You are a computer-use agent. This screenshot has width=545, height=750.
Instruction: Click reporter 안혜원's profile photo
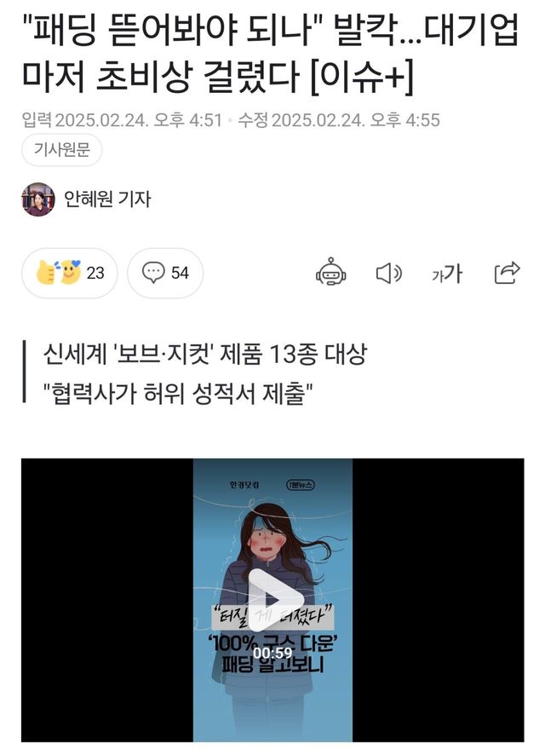[x=38, y=199]
